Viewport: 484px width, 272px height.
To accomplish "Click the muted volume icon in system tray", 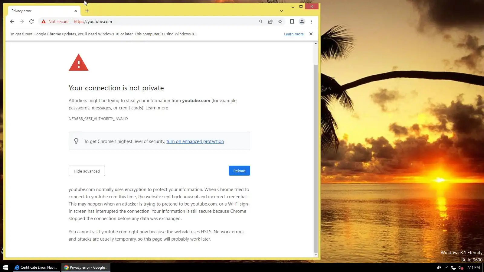I will coord(461,267).
